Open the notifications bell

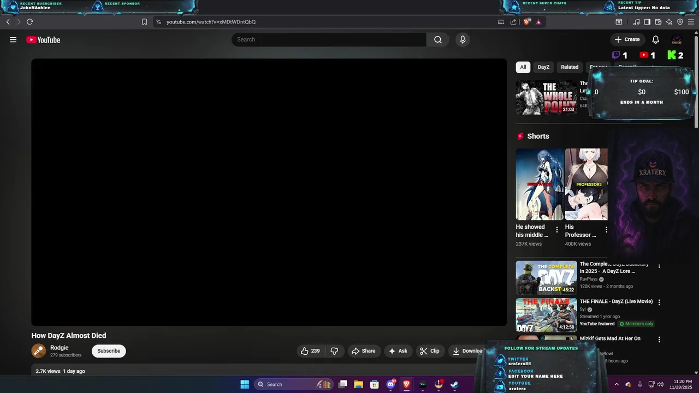(x=656, y=39)
